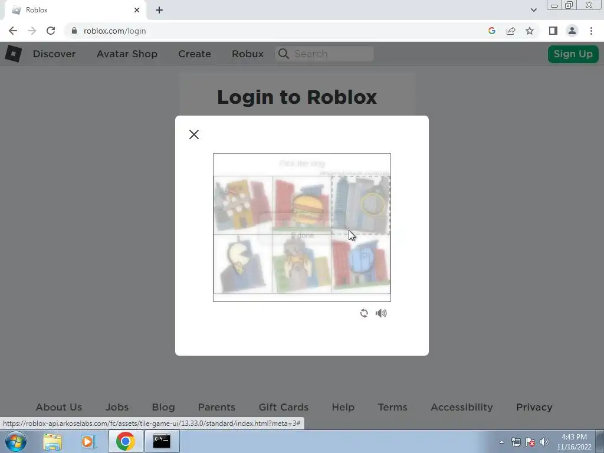Open the Help footer link
Image resolution: width=604 pixels, height=453 pixels.
tap(343, 407)
